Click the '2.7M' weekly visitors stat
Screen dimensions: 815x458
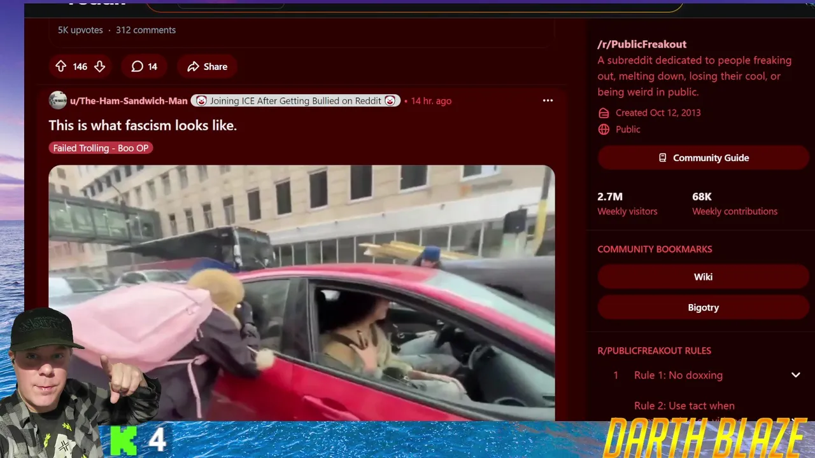(610, 197)
